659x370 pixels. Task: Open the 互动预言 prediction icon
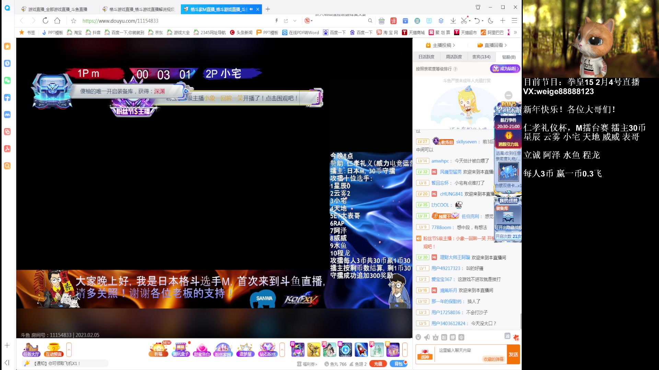pos(54,350)
